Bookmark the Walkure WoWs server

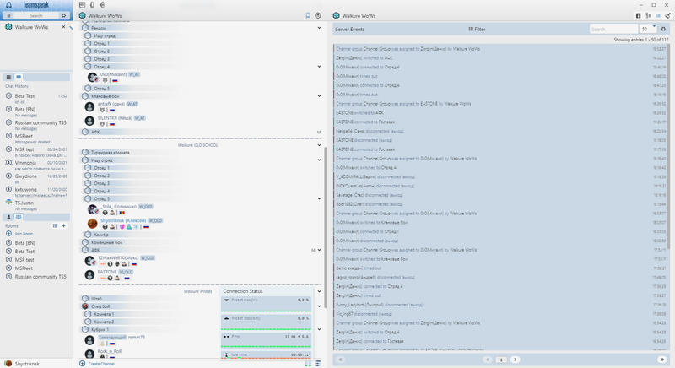click(308, 15)
